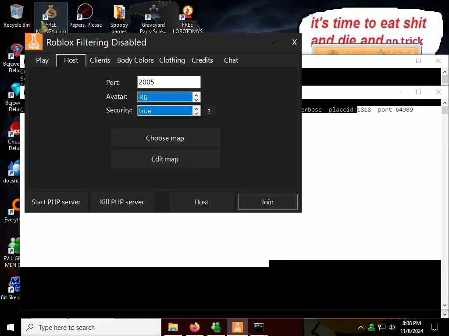View the Credits tab
Image resolution: width=449 pixels, height=336 pixels.
[x=202, y=60]
